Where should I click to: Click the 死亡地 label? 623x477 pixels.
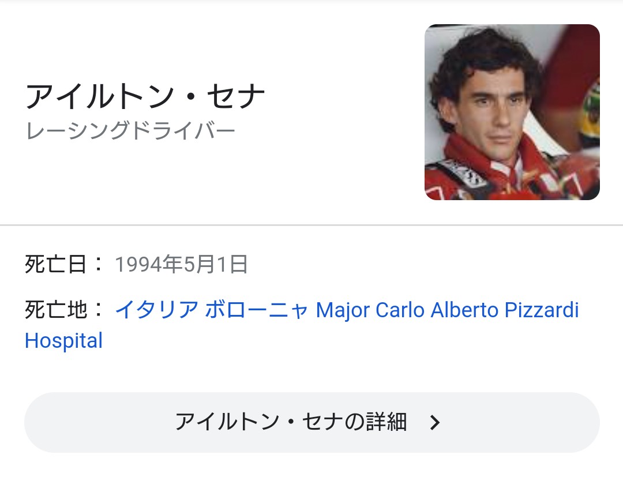55,310
